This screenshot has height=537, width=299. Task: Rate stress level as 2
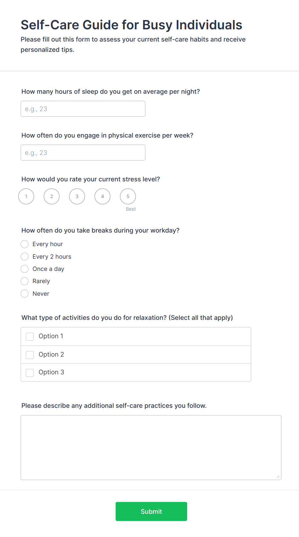point(52,197)
